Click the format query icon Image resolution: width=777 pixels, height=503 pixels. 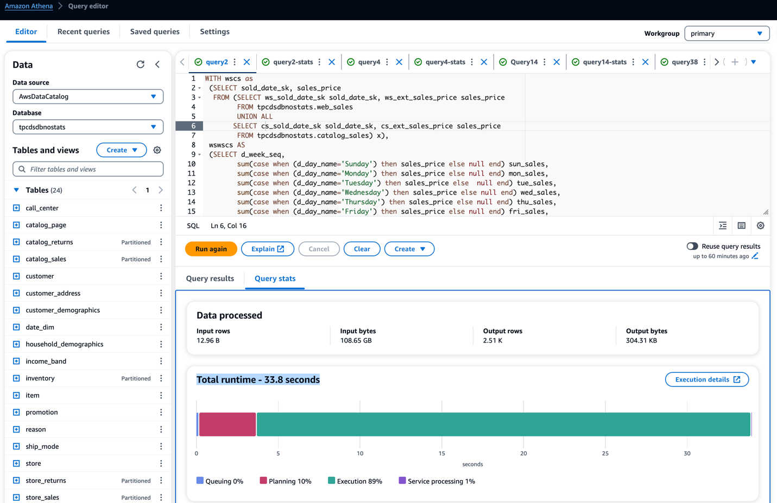(x=723, y=225)
